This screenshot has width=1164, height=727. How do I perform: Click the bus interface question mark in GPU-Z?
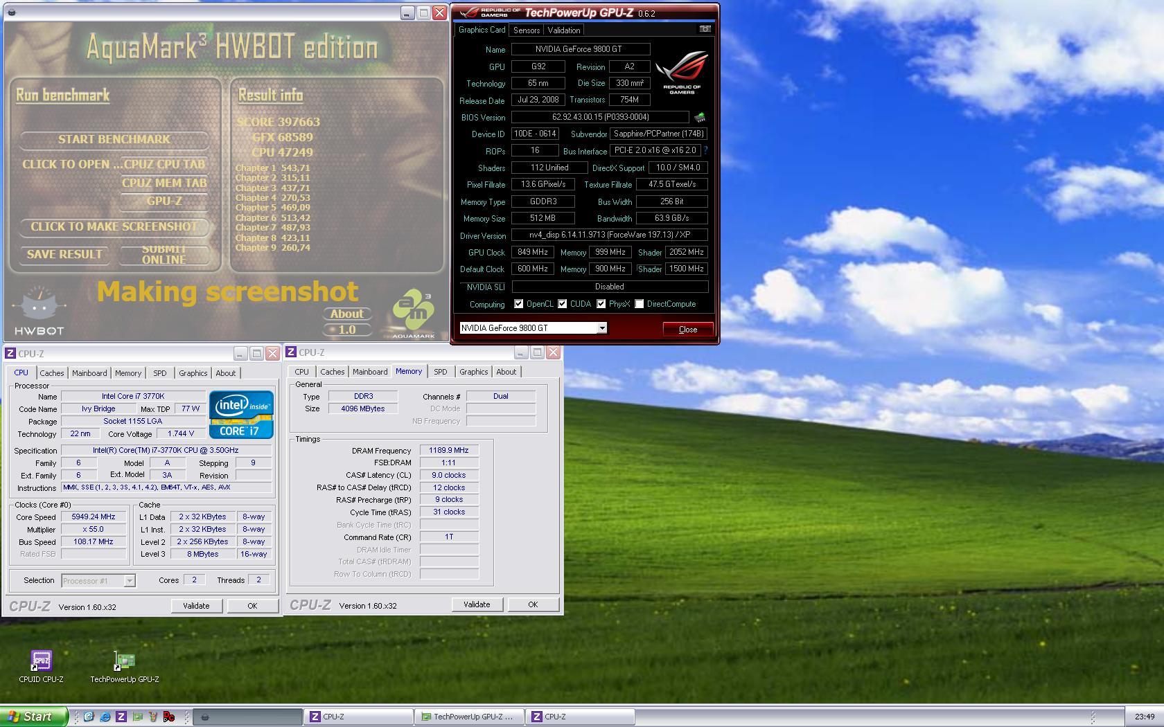[705, 150]
